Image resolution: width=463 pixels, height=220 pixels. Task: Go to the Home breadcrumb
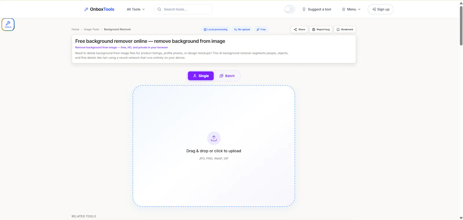tap(75, 29)
